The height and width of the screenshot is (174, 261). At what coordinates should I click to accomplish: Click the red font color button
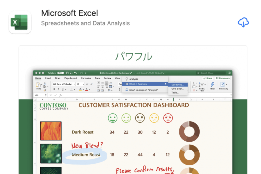click(x=87, y=89)
